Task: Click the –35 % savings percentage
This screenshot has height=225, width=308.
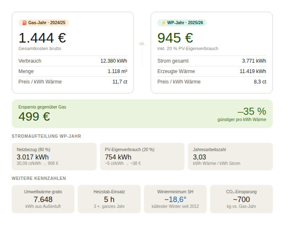Action: pos(252,111)
